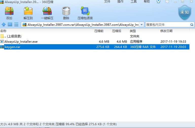Click the 未知 security shield badge

pyautogui.click(x=185, y=13)
